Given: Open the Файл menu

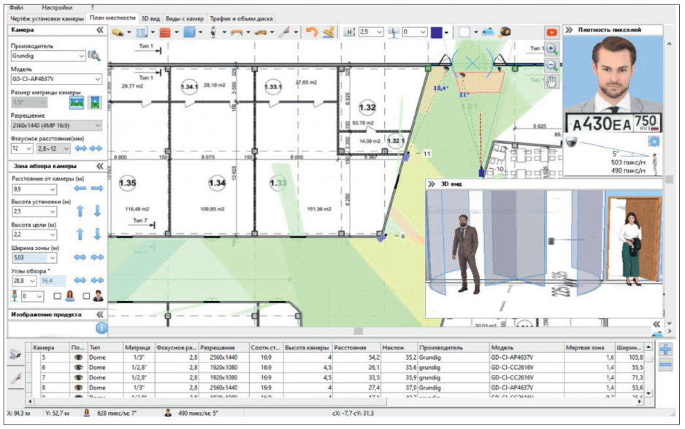Looking at the screenshot, I should point(17,7).
